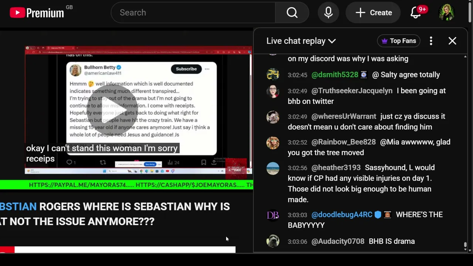Click the caption "okay I can't stand this woman"
The width and height of the screenshot is (473, 266).
pos(102,149)
